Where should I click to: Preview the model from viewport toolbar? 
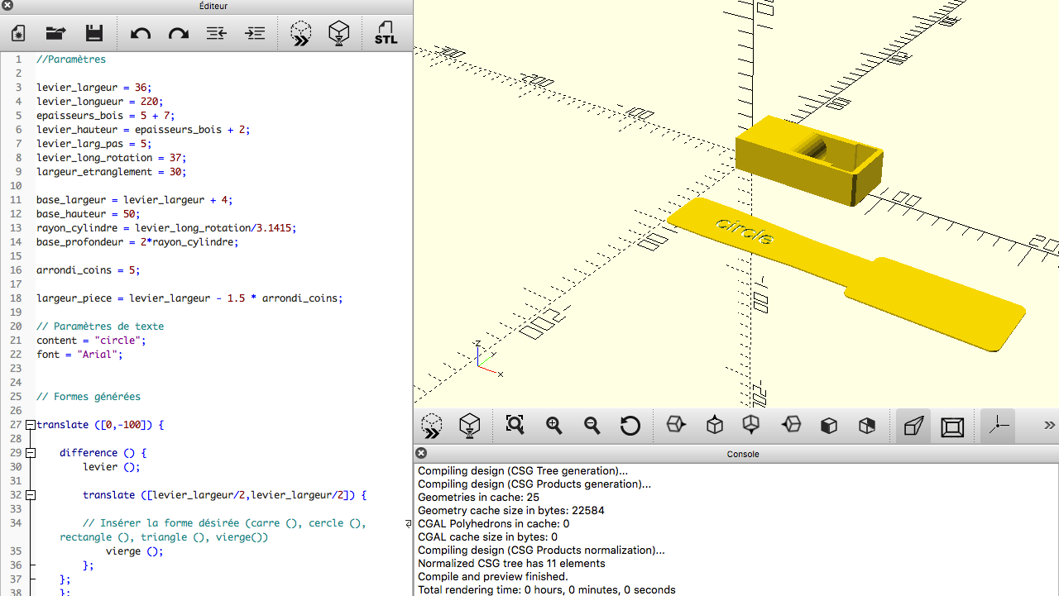click(431, 426)
